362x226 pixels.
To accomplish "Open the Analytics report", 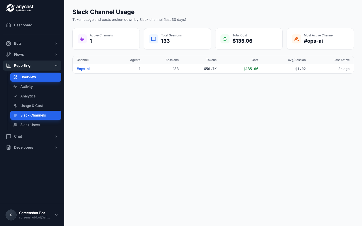I will coord(36,96).
